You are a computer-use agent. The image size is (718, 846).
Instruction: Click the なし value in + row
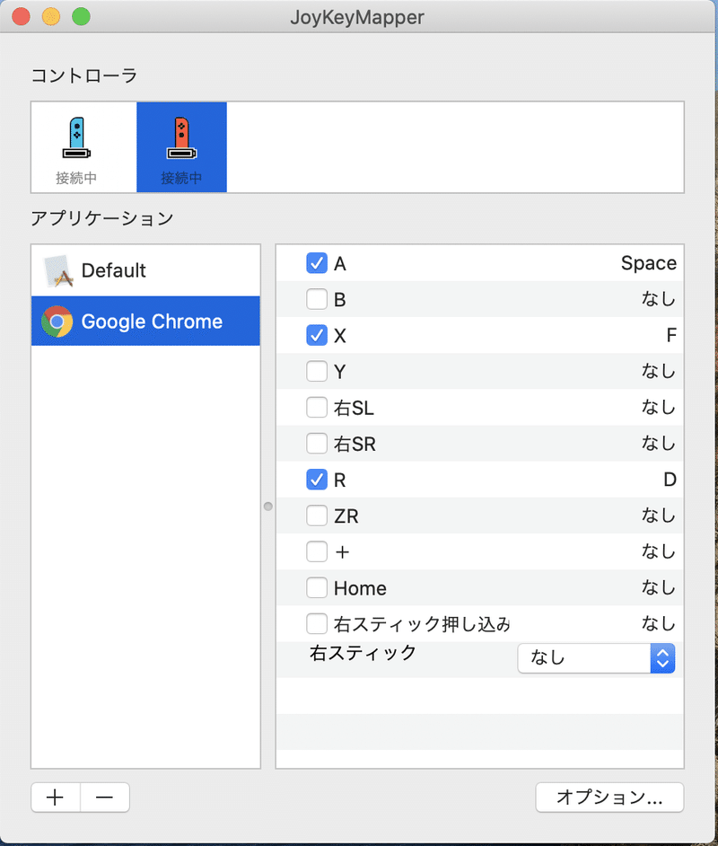(659, 551)
